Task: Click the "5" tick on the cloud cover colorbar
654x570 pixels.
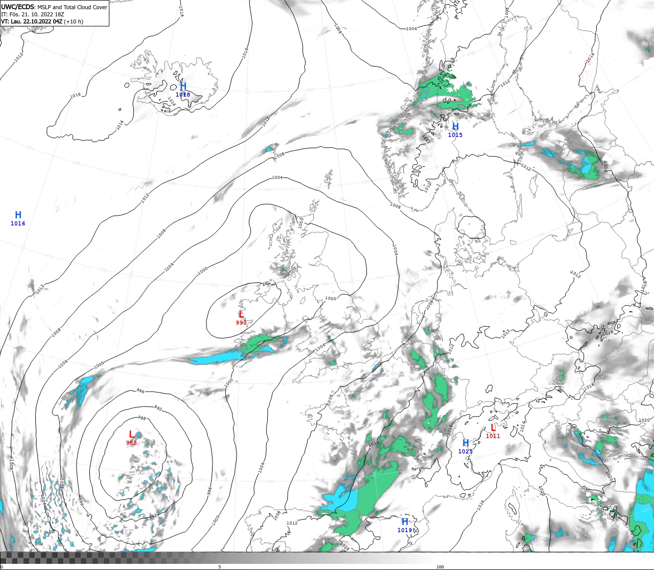Action: pyautogui.click(x=220, y=567)
